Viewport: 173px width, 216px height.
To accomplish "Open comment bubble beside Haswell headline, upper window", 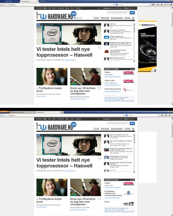I will pos(99,48).
